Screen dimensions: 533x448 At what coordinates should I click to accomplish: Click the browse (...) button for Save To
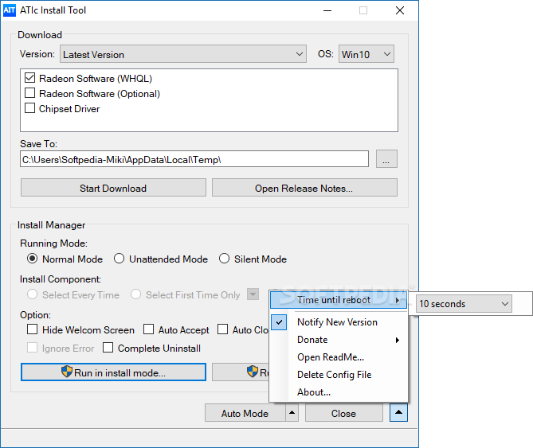point(386,159)
